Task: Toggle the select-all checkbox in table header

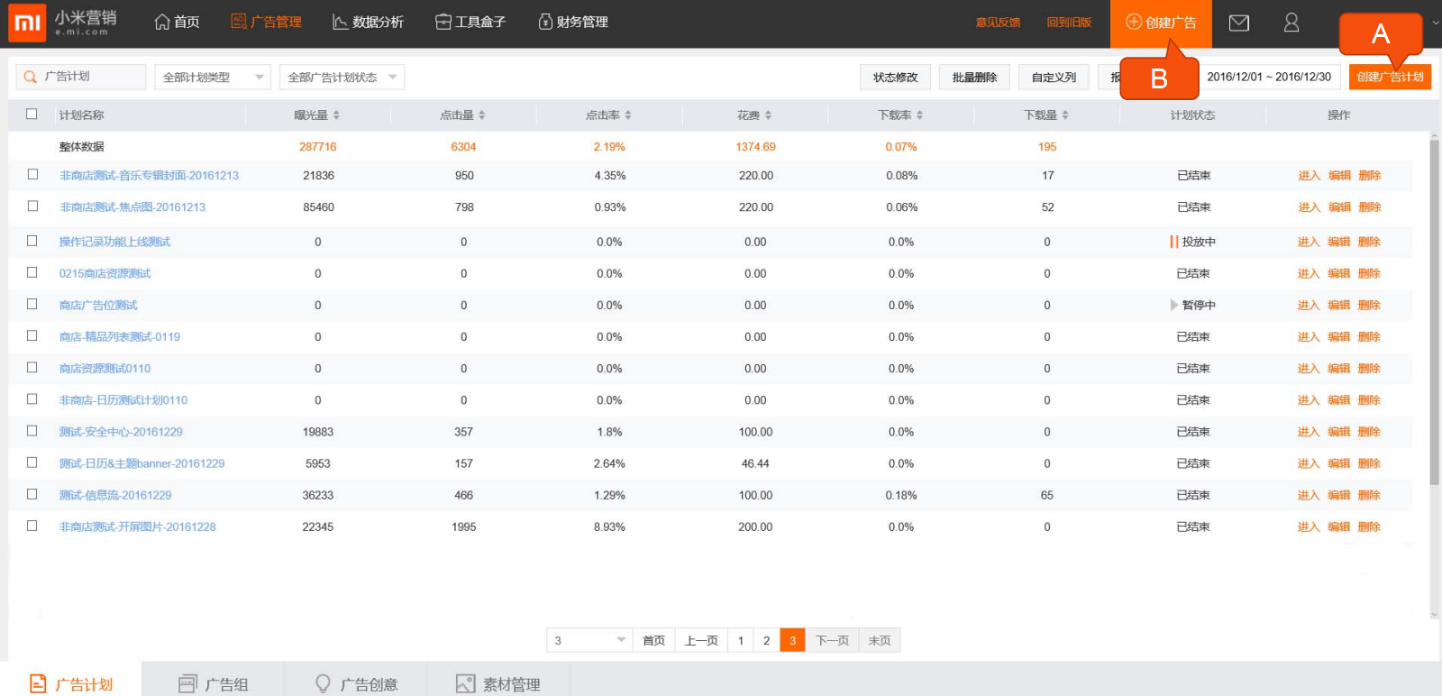Action: [x=32, y=114]
